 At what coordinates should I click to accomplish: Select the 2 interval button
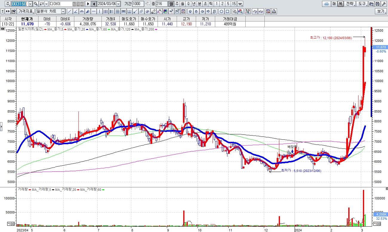[222, 4]
